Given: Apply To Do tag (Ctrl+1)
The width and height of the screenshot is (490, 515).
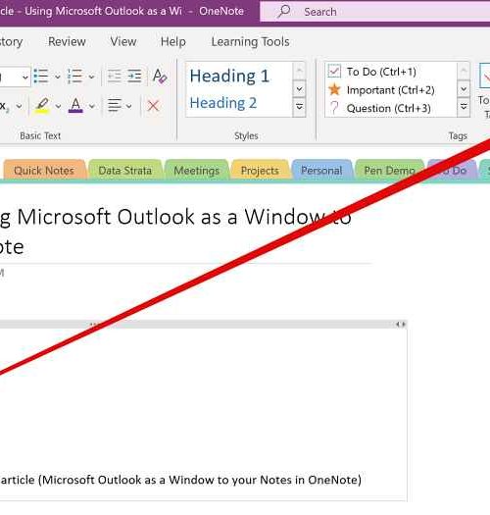Looking at the screenshot, I should pyautogui.click(x=372, y=72).
